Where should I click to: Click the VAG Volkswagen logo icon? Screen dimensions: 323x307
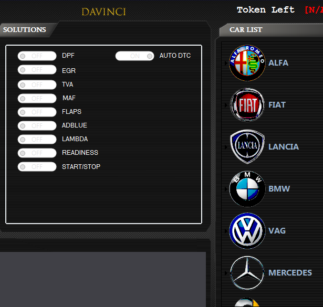pyautogui.click(x=247, y=231)
